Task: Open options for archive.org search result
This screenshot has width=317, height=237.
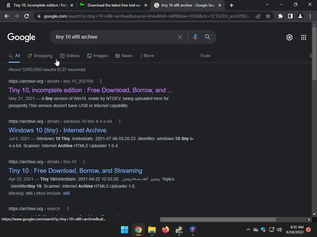Action: coord(68,209)
